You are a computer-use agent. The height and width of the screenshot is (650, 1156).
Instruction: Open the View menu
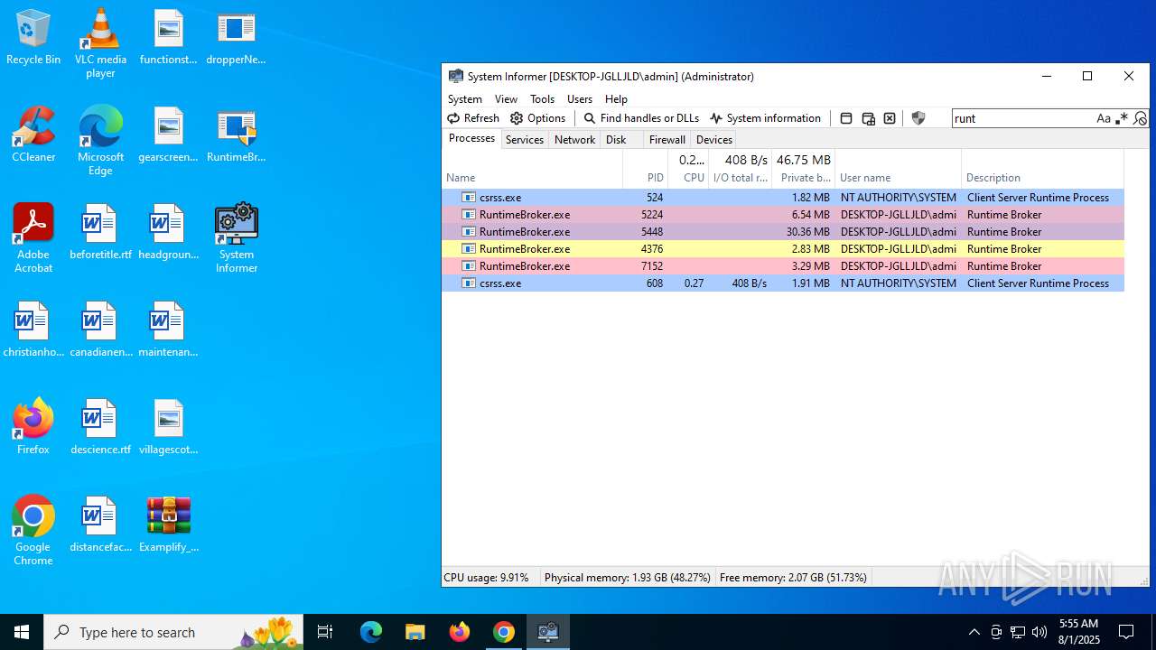pyautogui.click(x=506, y=99)
